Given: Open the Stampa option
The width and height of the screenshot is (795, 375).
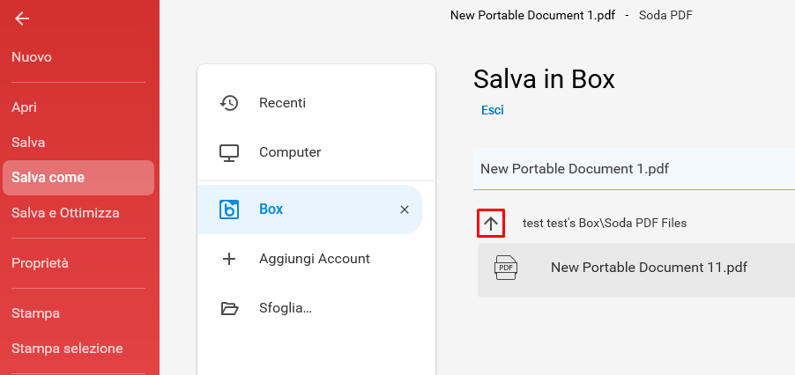Looking at the screenshot, I should pos(35,313).
